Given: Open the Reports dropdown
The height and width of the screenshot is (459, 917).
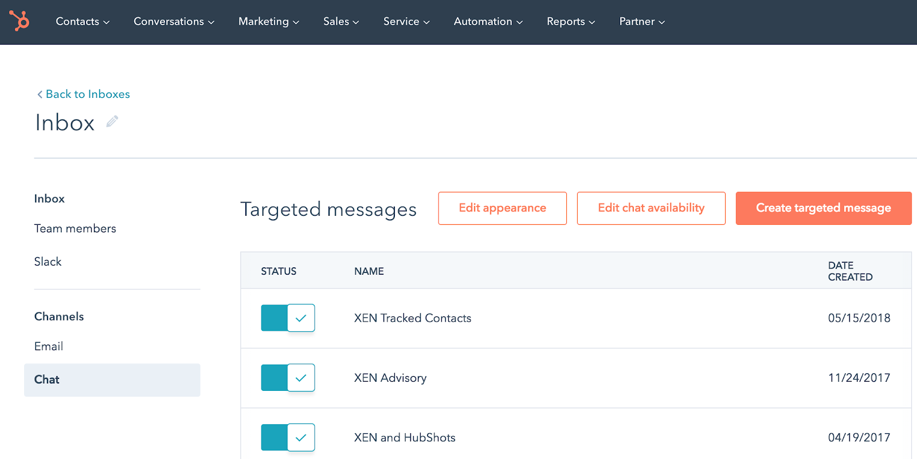Looking at the screenshot, I should (x=571, y=22).
